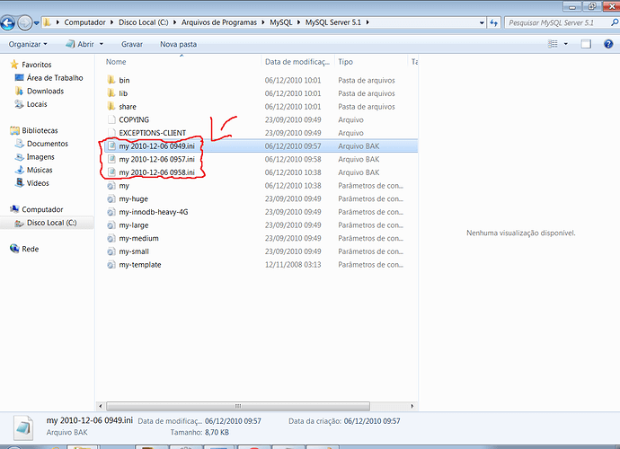Open Help with the question mark icon

coord(608,44)
